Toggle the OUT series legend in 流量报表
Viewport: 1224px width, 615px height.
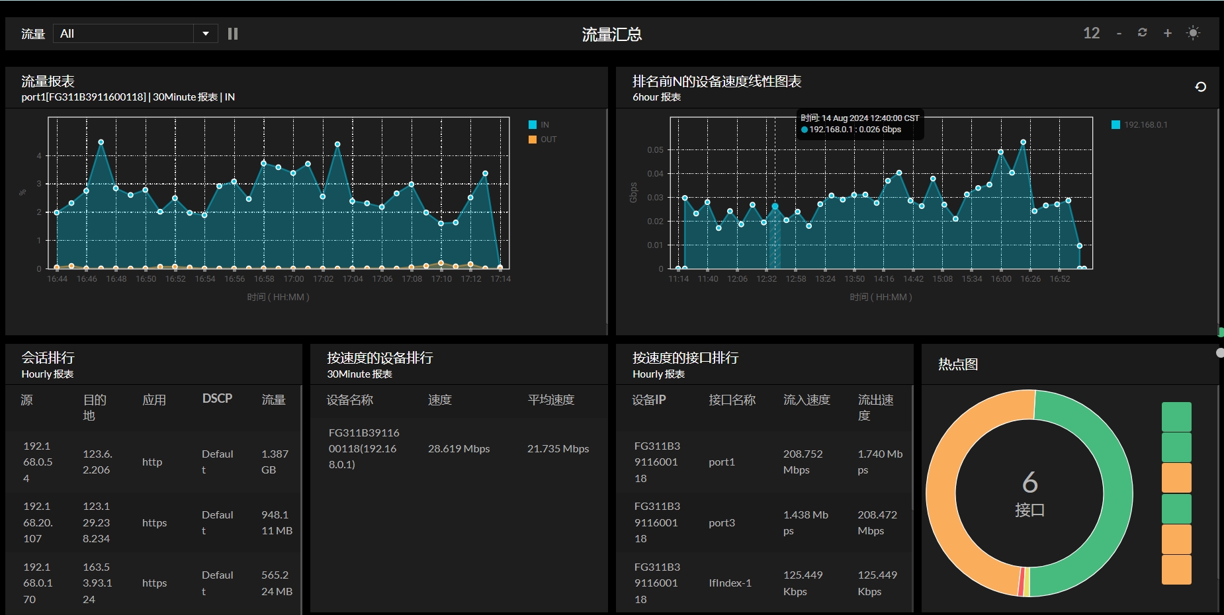[x=543, y=139]
